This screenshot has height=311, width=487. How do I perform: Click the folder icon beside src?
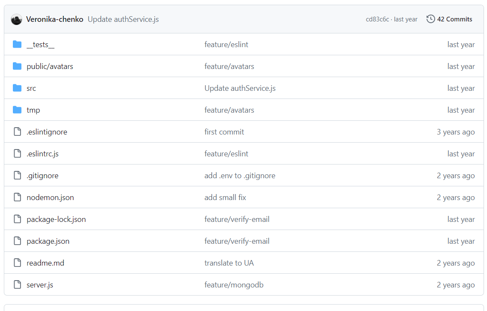tap(17, 88)
